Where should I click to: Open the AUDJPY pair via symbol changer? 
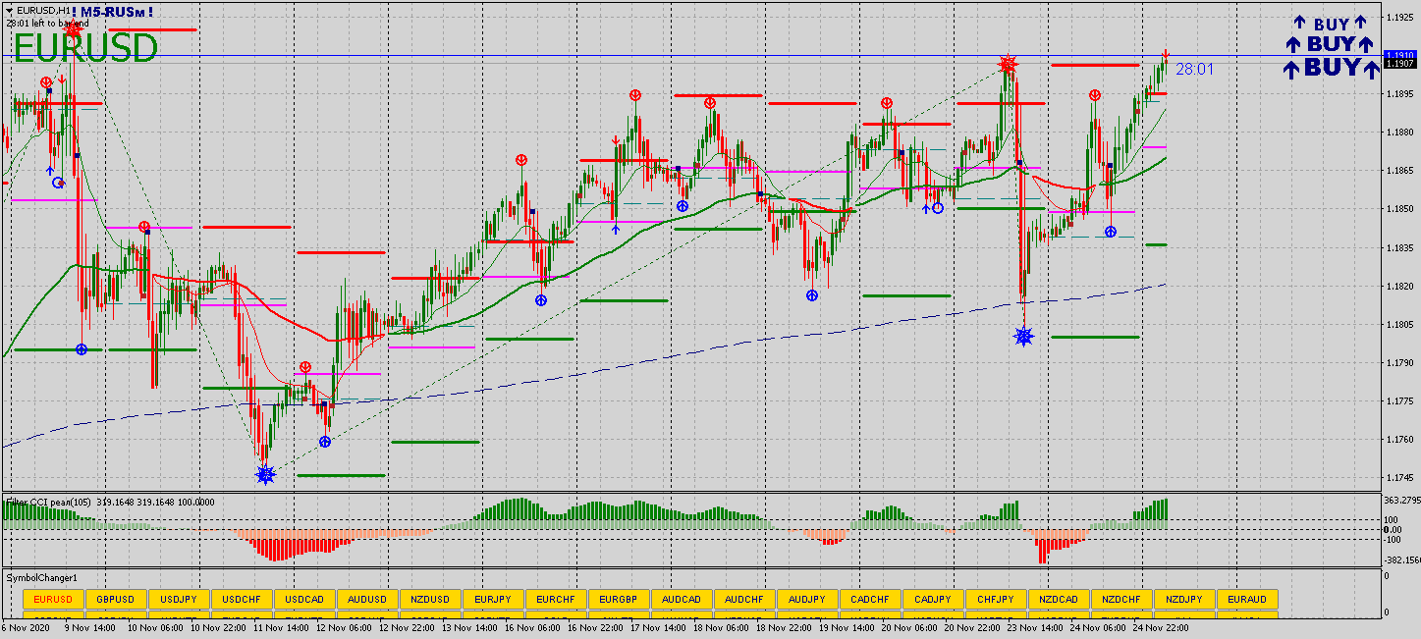click(807, 599)
